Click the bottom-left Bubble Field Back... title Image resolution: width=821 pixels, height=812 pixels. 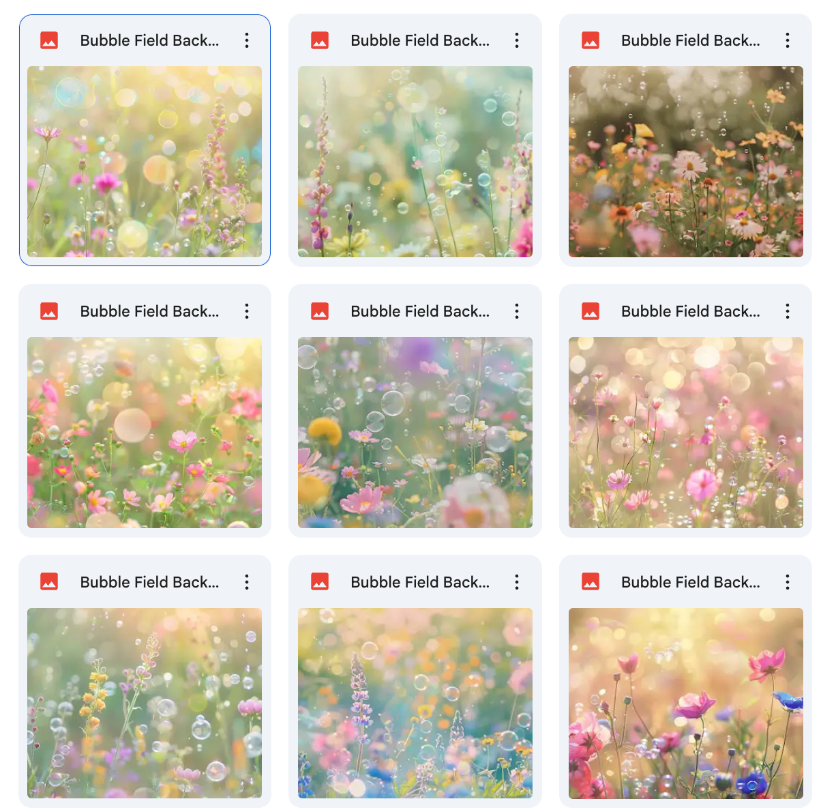coord(150,582)
